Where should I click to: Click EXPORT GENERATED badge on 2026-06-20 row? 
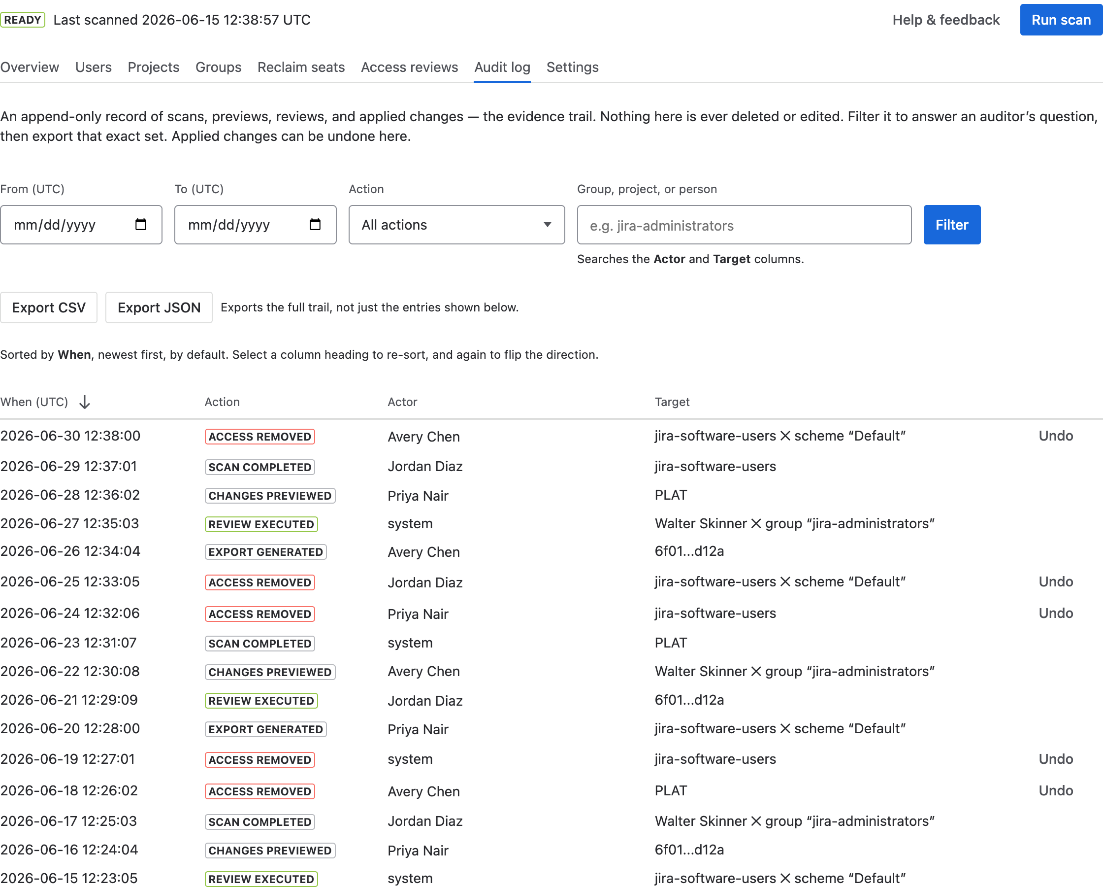pyautogui.click(x=265, y=729)
